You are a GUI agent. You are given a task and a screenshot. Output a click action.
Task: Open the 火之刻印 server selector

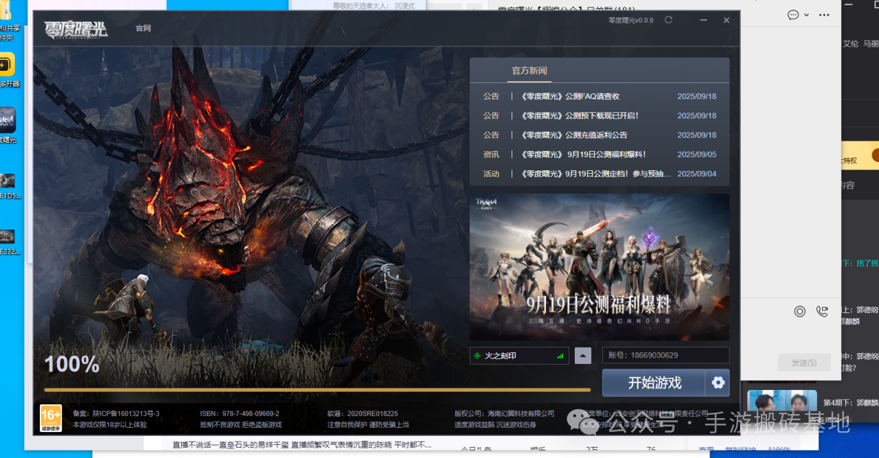pos(519,356)
